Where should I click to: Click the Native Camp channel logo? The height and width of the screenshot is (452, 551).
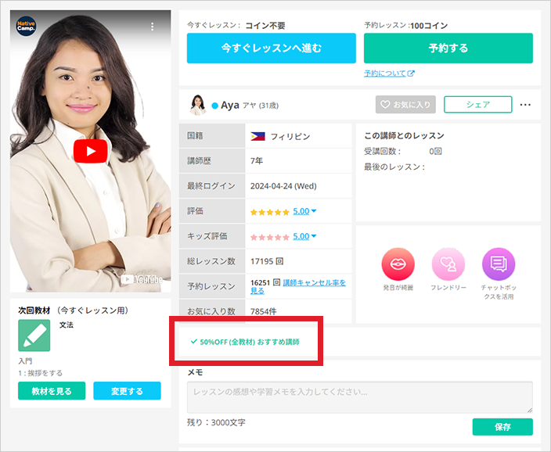tap(27, 27)
